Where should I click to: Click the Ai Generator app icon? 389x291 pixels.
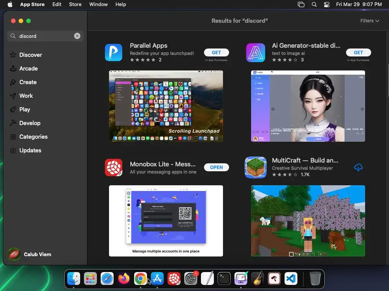(256, 52)
